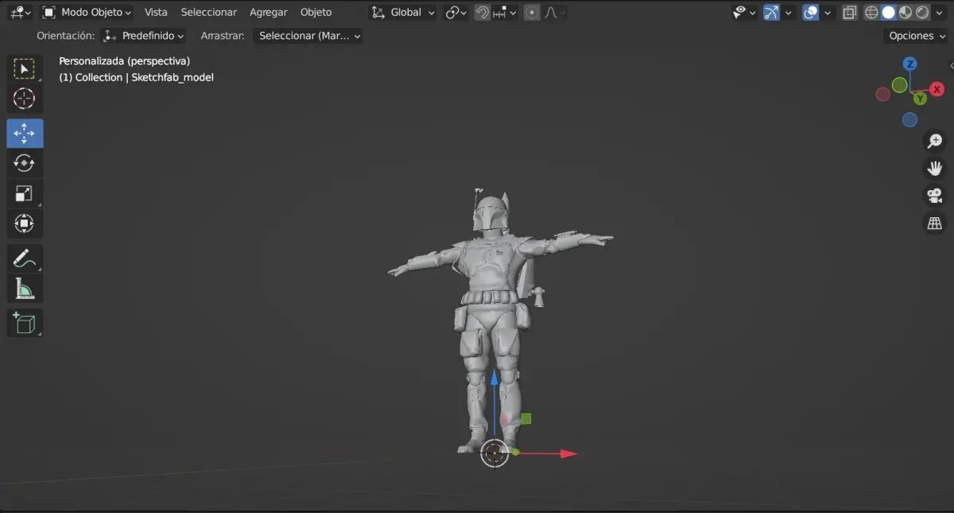
Task: Expand viewport shading options arrow
Action: coord(940,13)
